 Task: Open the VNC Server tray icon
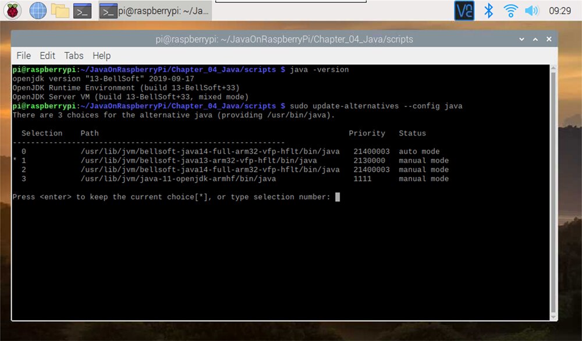coord(464,10)
